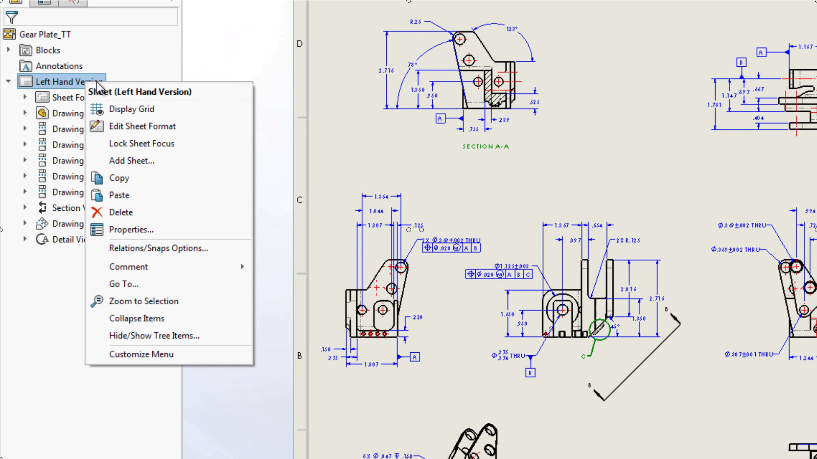Toggle Display Grid for the sheet
Image resolution: width=817 pixels, height=459 pixels.
pyautogui.click(x=131, y=109)
